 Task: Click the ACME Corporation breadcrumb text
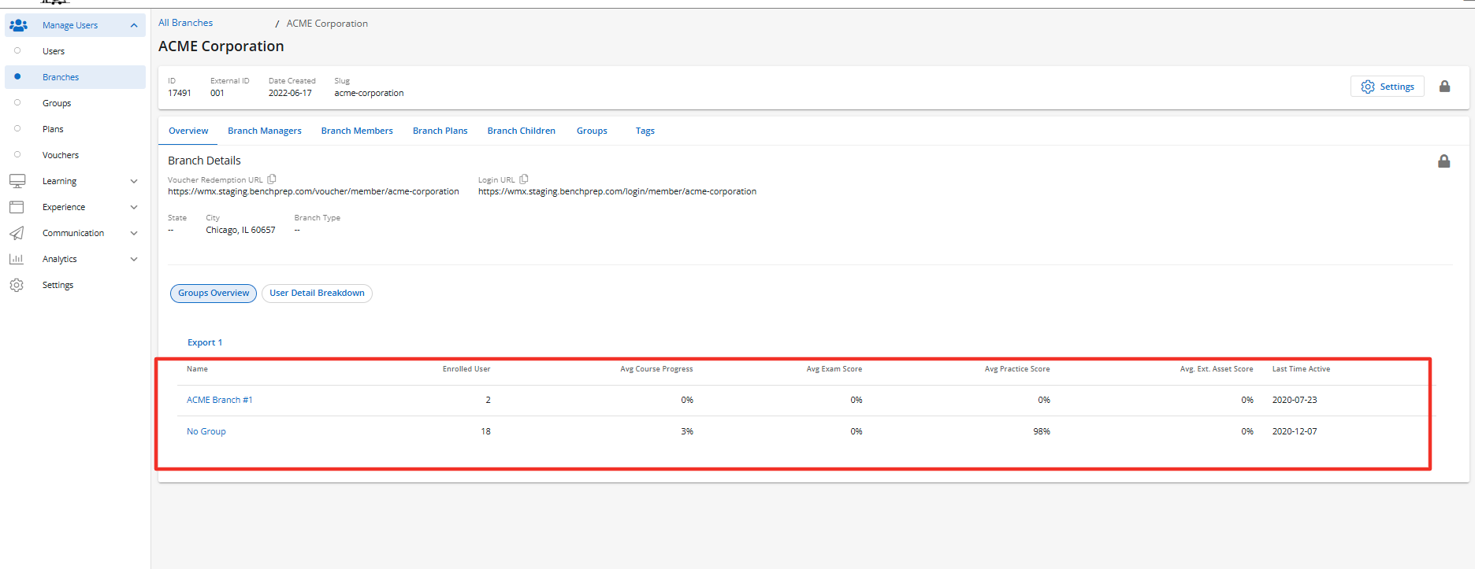pos(327,24)
